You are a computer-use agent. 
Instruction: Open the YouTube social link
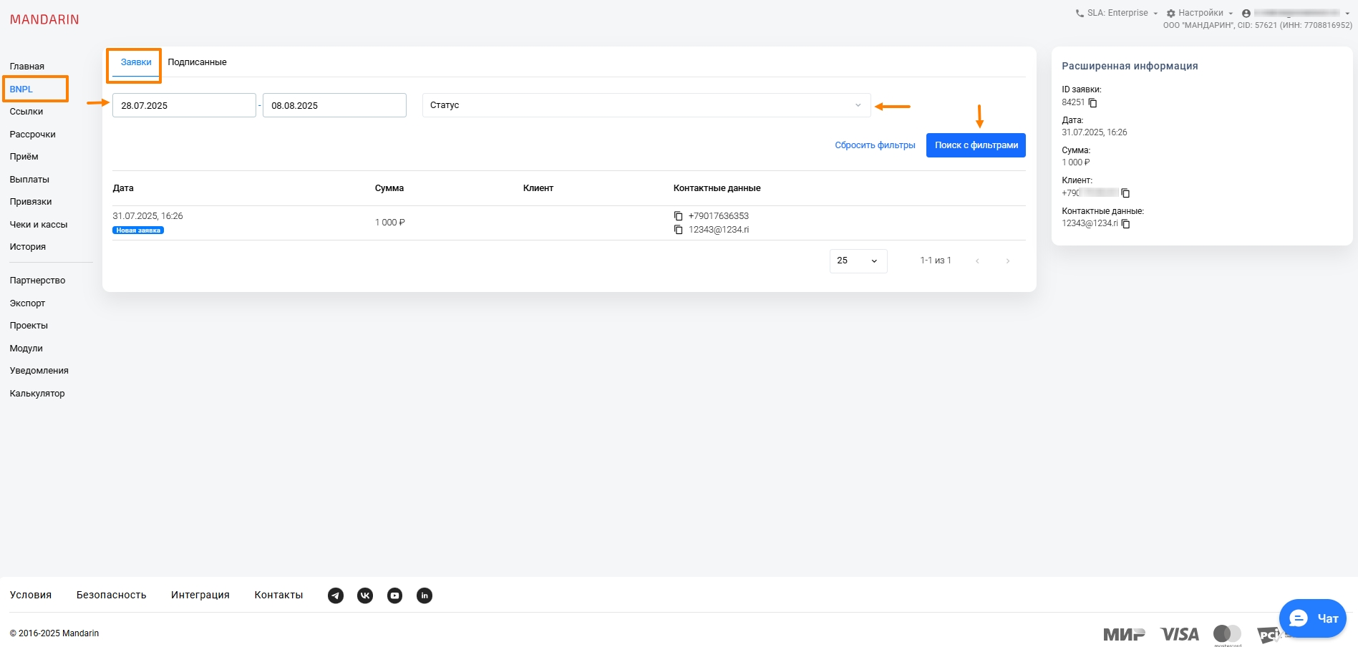coord(394,595)
